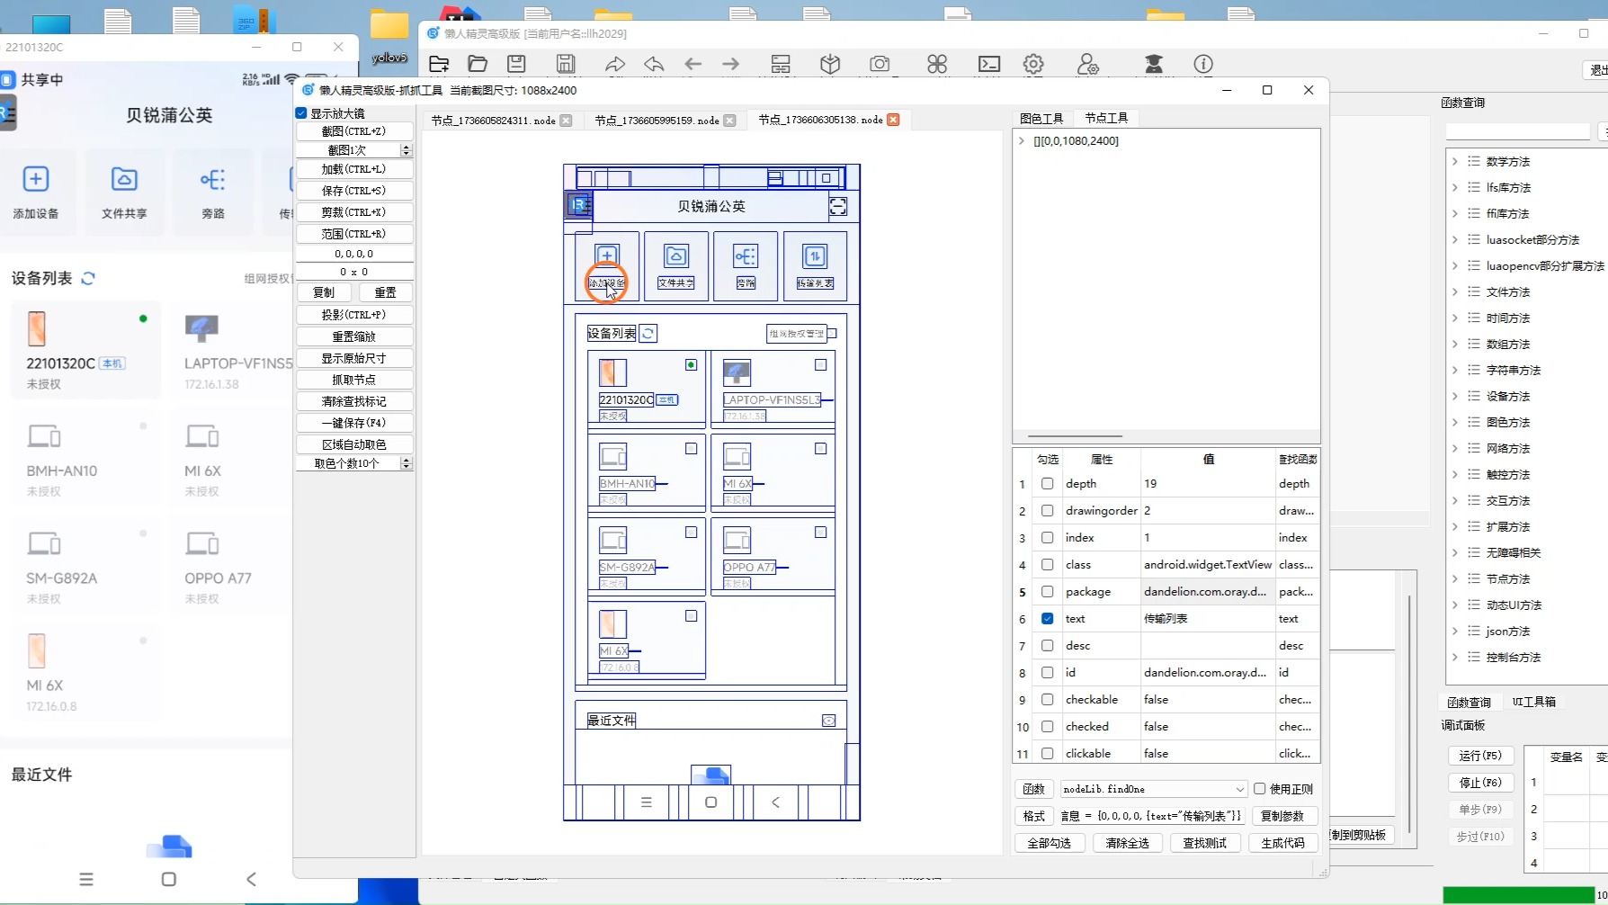Select the 节点_1736605824311.node tab
This screenshot has width=1608, height=905.
(493, 121)
